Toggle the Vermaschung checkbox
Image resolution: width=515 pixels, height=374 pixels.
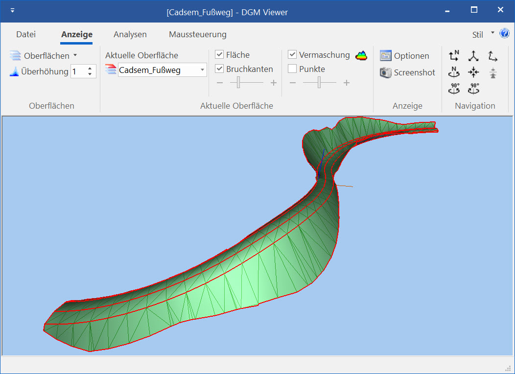coord(292,55)
